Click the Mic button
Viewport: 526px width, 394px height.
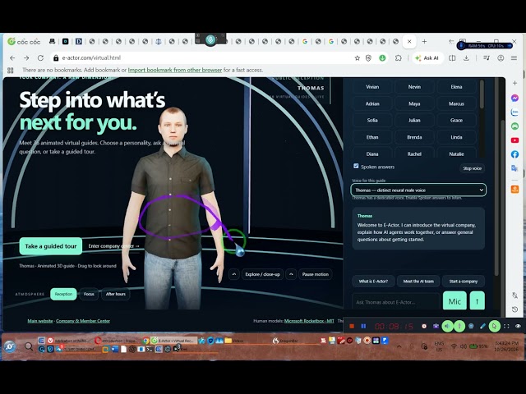pyautogui.click(x=454, y=301)
